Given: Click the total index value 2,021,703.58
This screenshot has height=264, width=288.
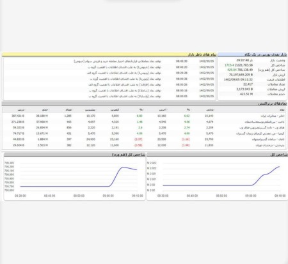Looking at the screenshot, I should pyautogui.click(x=244, y=65).
